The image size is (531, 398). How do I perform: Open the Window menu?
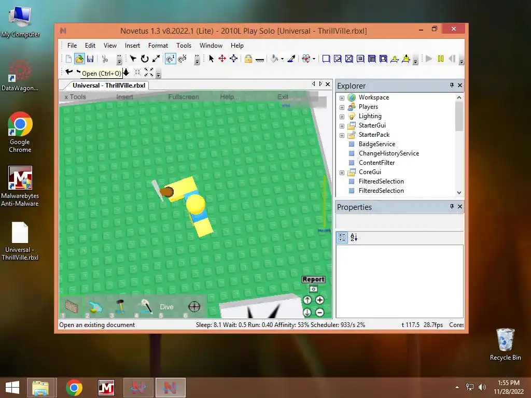pos(211,46)
